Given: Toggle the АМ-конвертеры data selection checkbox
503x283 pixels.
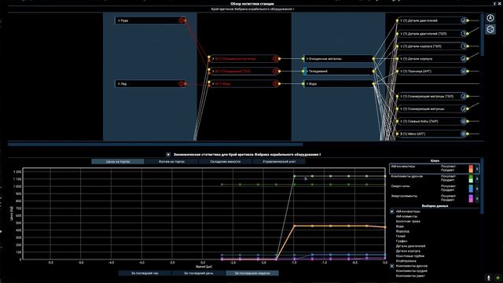Looking at the screenshot, I should tap(392, 211).
